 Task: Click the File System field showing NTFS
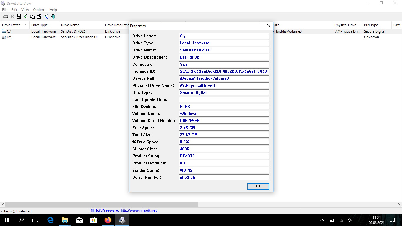click(224, 107)
